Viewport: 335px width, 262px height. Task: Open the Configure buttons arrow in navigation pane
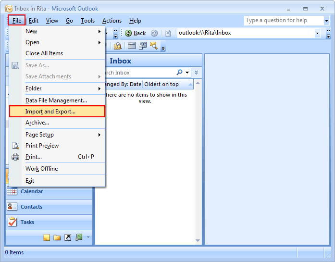(x=88, y=237)
